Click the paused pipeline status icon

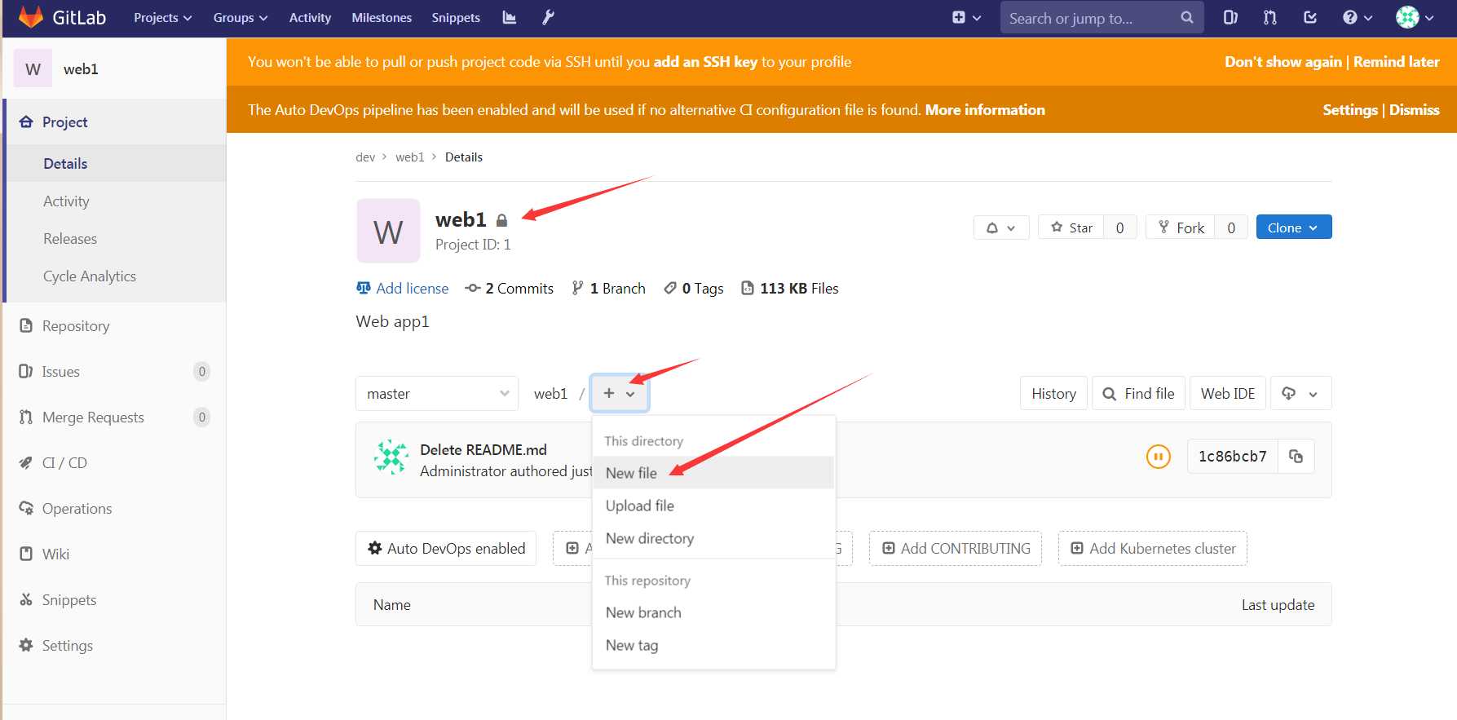[1158, 457]
